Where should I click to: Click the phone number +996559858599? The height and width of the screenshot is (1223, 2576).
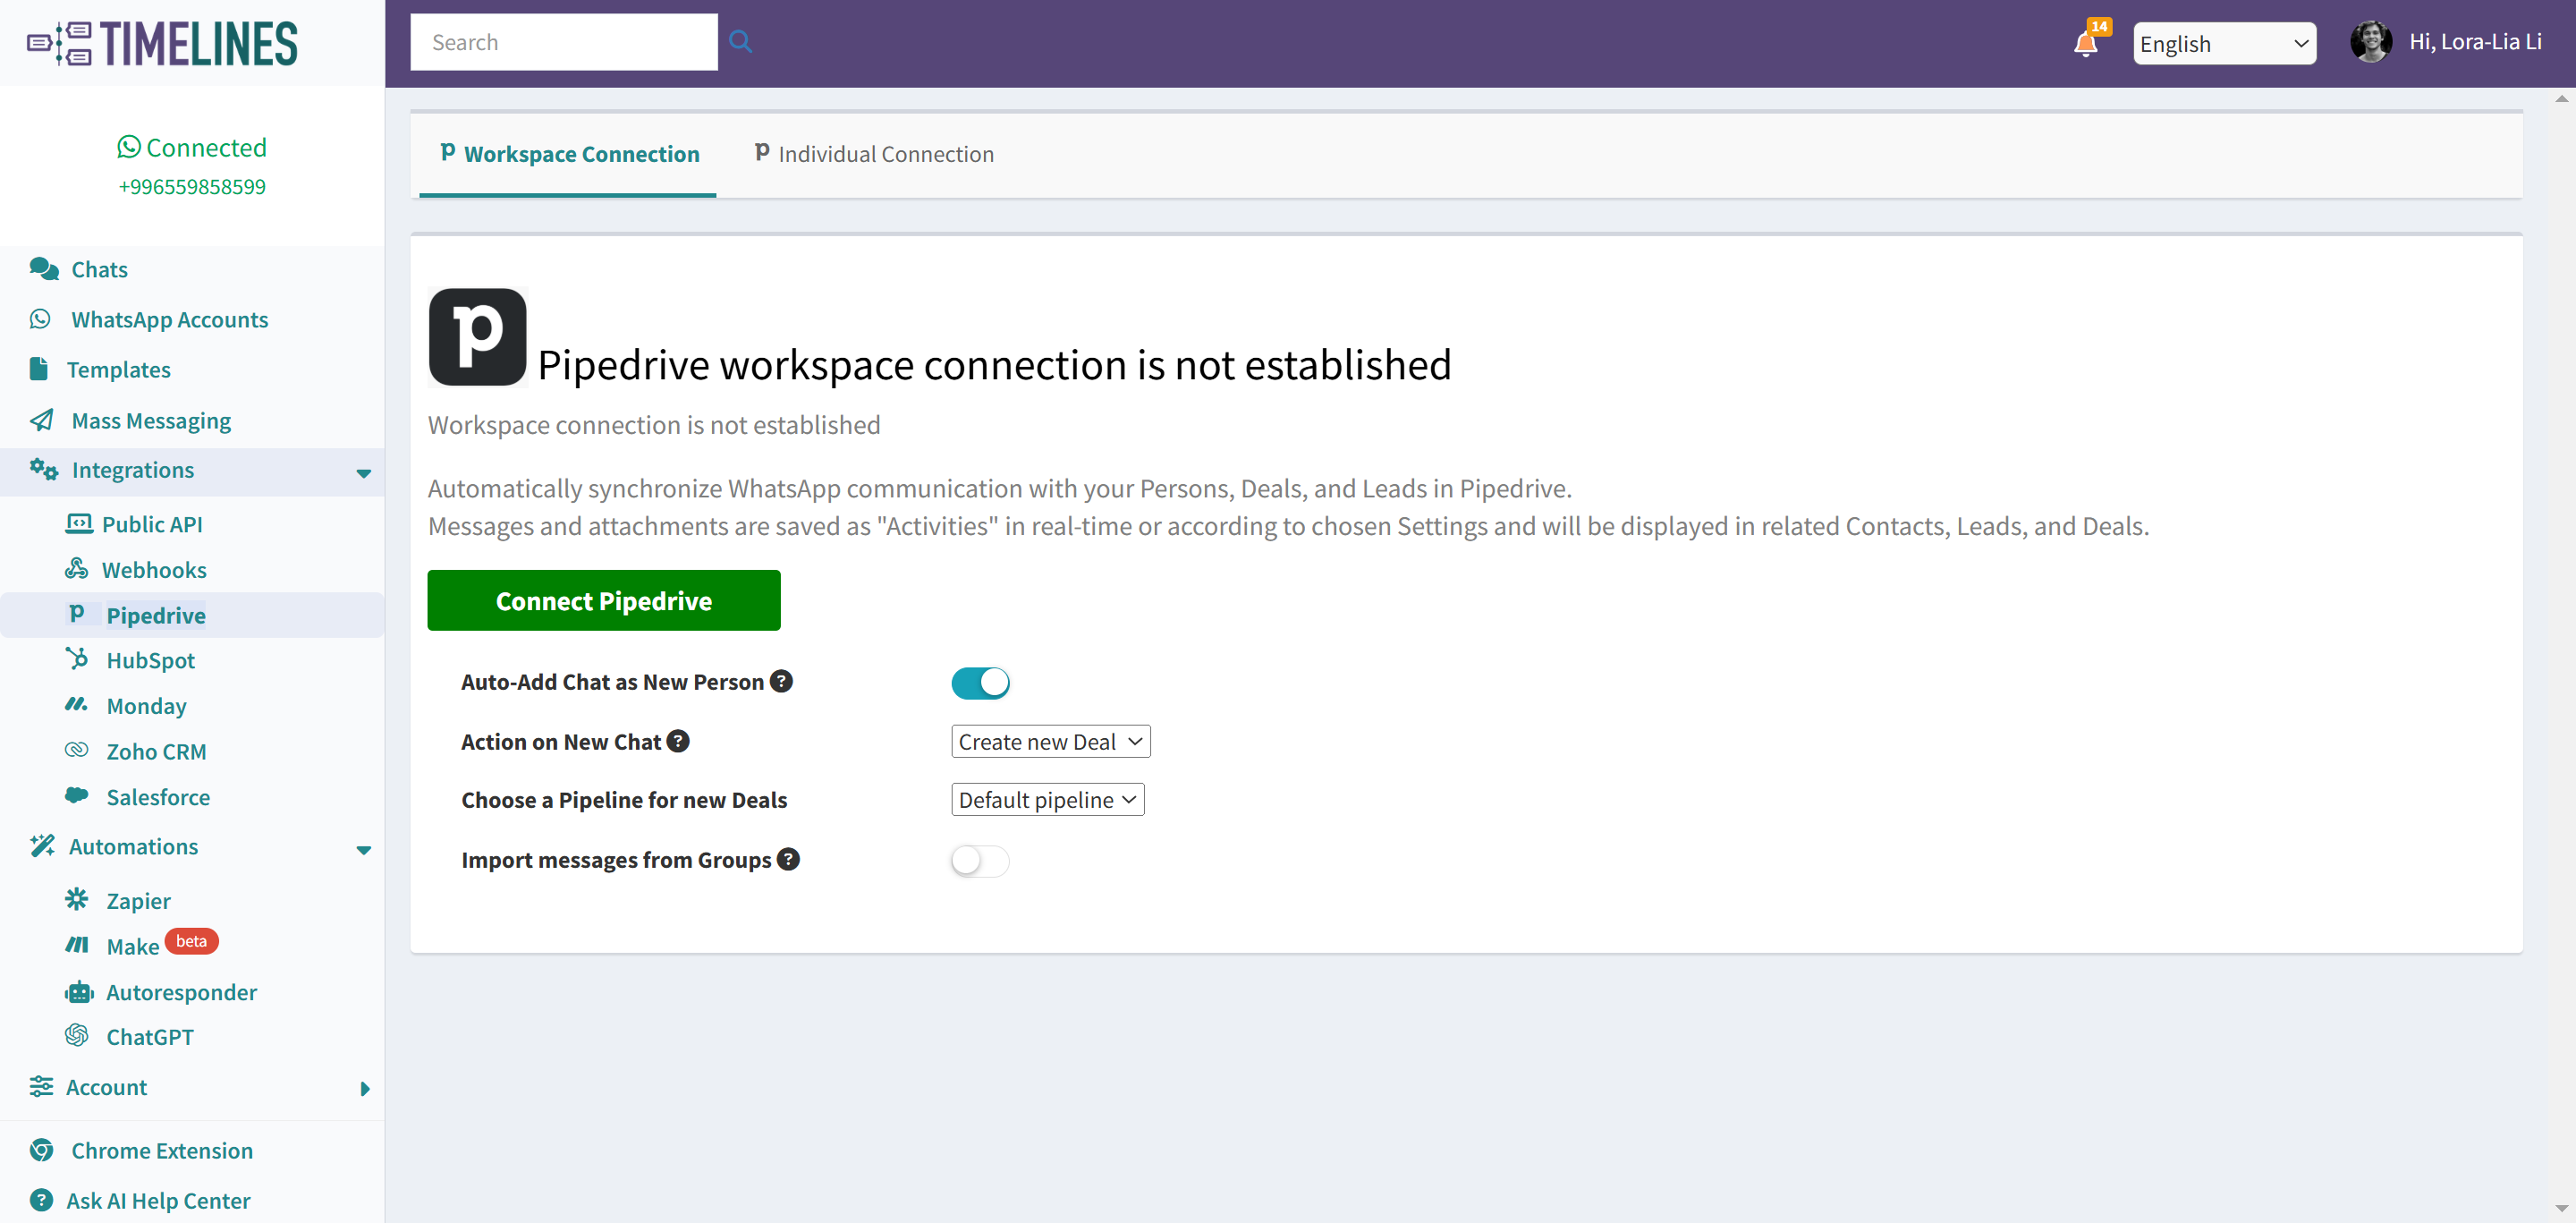192,187
